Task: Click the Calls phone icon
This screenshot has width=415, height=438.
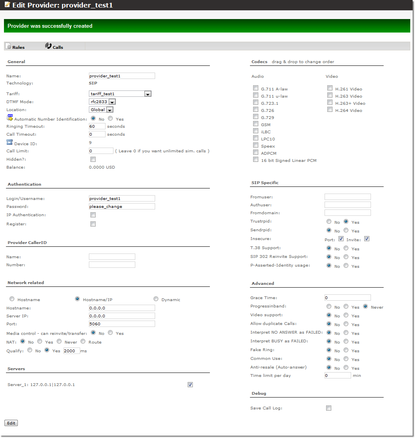Action: (x=48, y=46)
